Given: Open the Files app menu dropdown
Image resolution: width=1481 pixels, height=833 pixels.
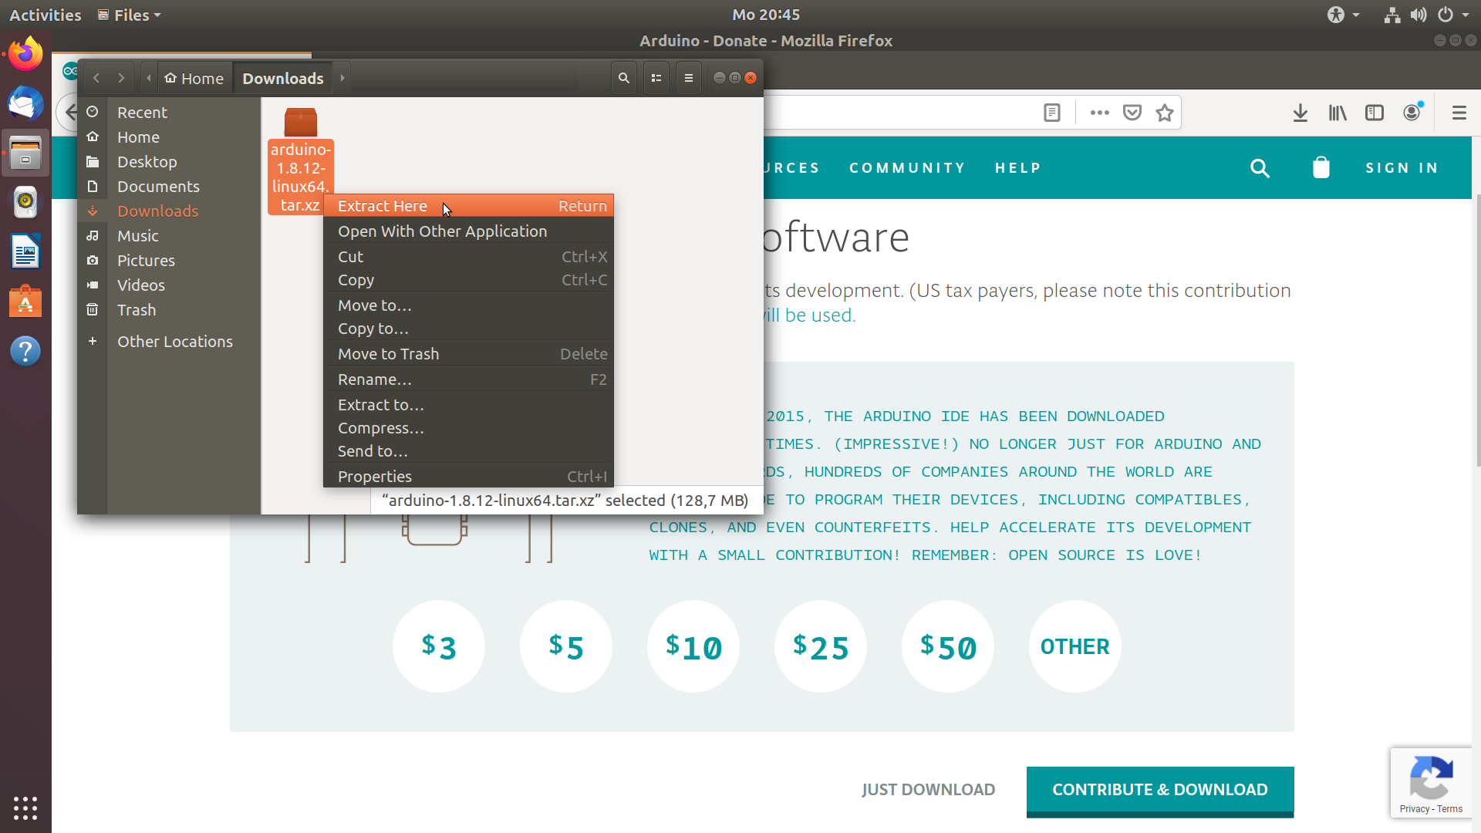Looking at the screenshot, I should point(129,15).
